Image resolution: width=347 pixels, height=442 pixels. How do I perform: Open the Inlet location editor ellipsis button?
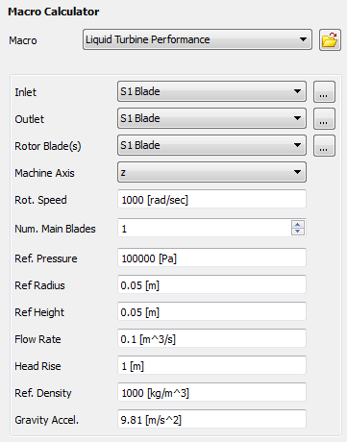point(324,92)
